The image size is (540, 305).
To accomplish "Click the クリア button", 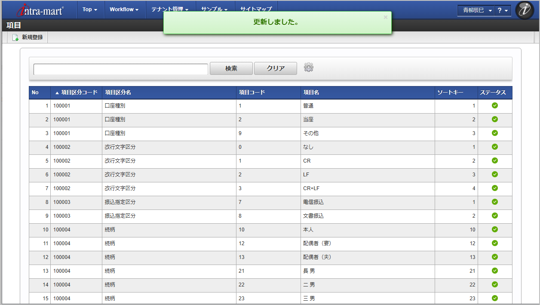I will coord(276,68).
